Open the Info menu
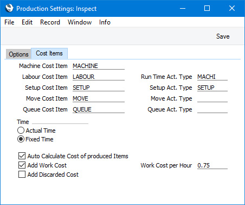Viewport: 245px width, 205px height. click(x=105, y=22)
